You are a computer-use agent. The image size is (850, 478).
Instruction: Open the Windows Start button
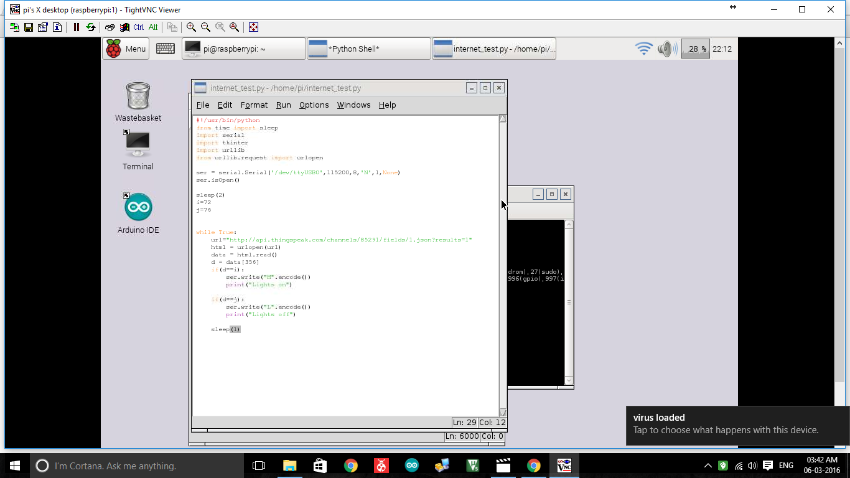click(x=15, y=466)
